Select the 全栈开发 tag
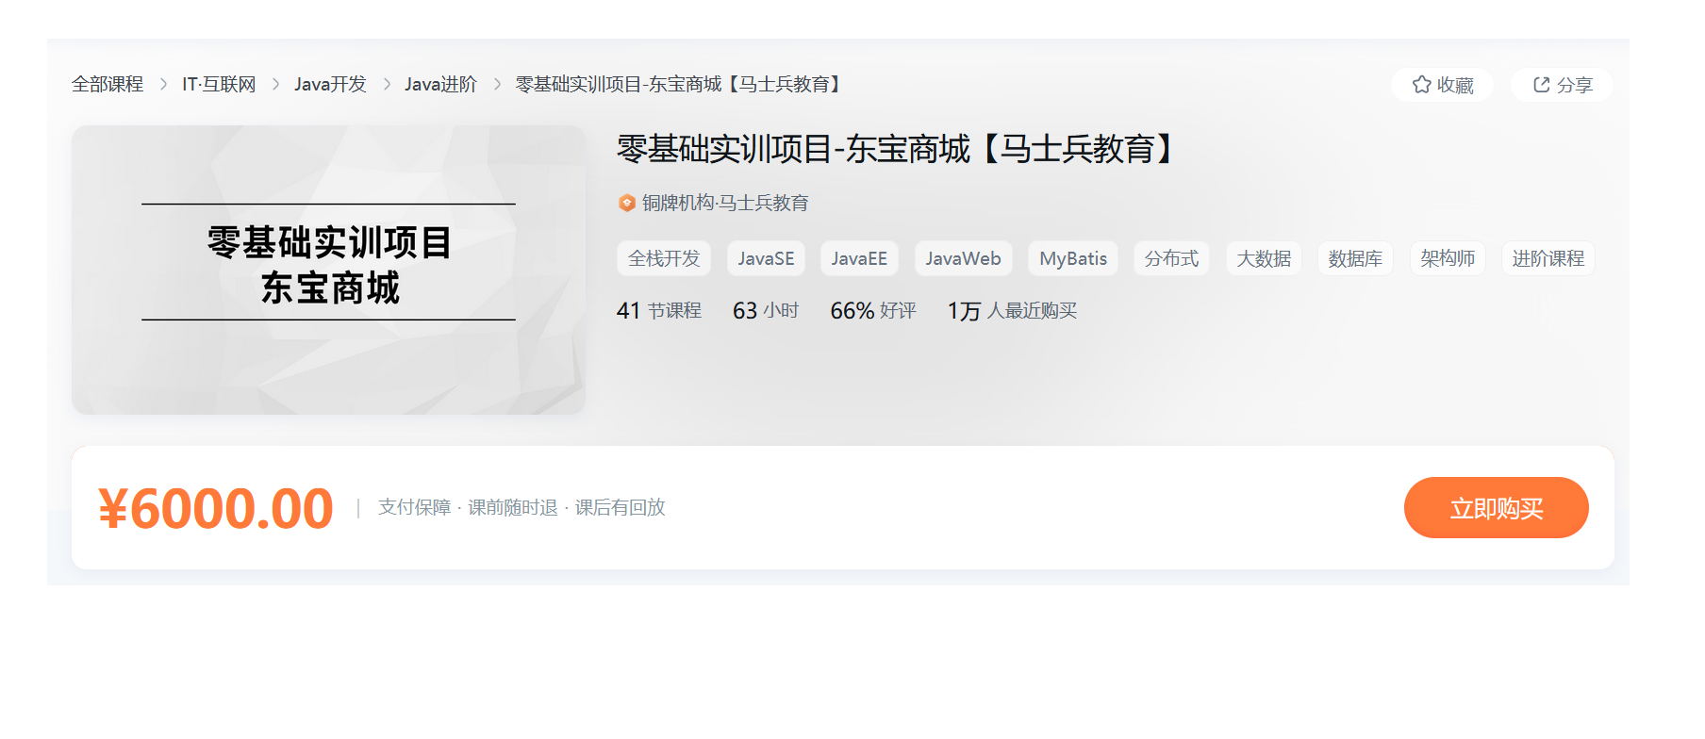 pos(664,258)
